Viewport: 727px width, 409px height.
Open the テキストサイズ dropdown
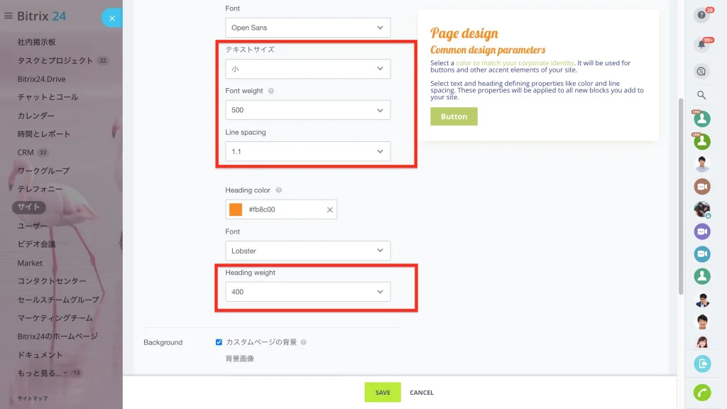(x=308, y=69)
